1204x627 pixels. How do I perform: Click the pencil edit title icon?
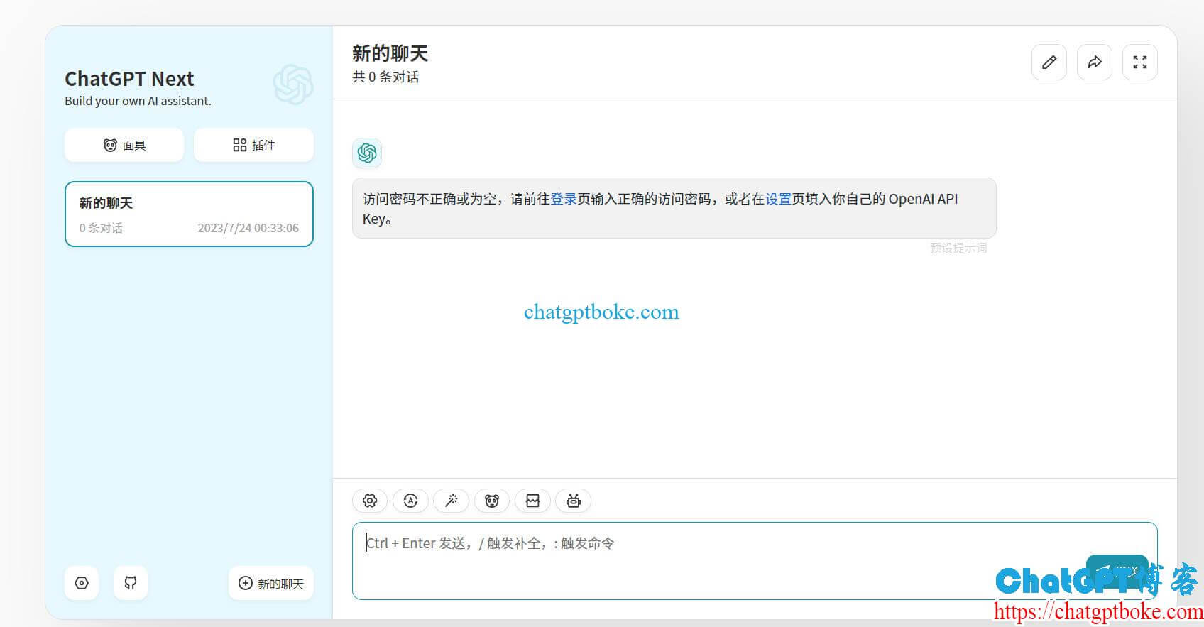click(x=1049, y=62)
